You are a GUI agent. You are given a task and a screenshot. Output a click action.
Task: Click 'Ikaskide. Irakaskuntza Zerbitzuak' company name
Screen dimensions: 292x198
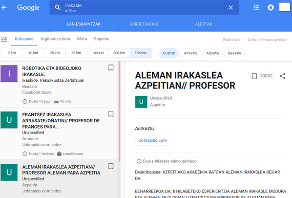tap(53, 80)
